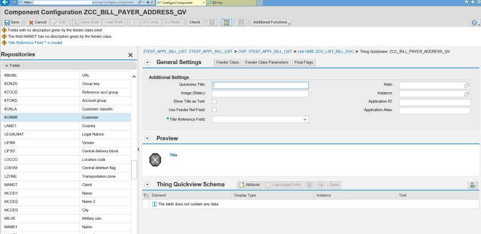Open value help icon for Instance field
481x234 pixels.
click(x=467, y=94)
